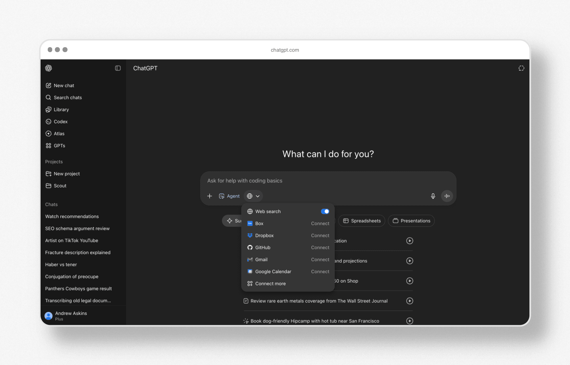
Task: Collapse the globe tools dropdown
Action: tap(253, 196)
